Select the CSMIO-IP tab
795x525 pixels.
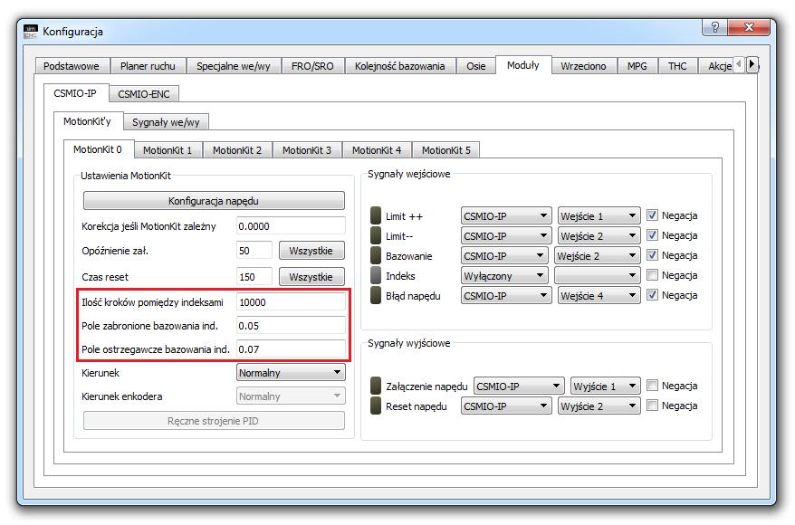pos(75,93)
